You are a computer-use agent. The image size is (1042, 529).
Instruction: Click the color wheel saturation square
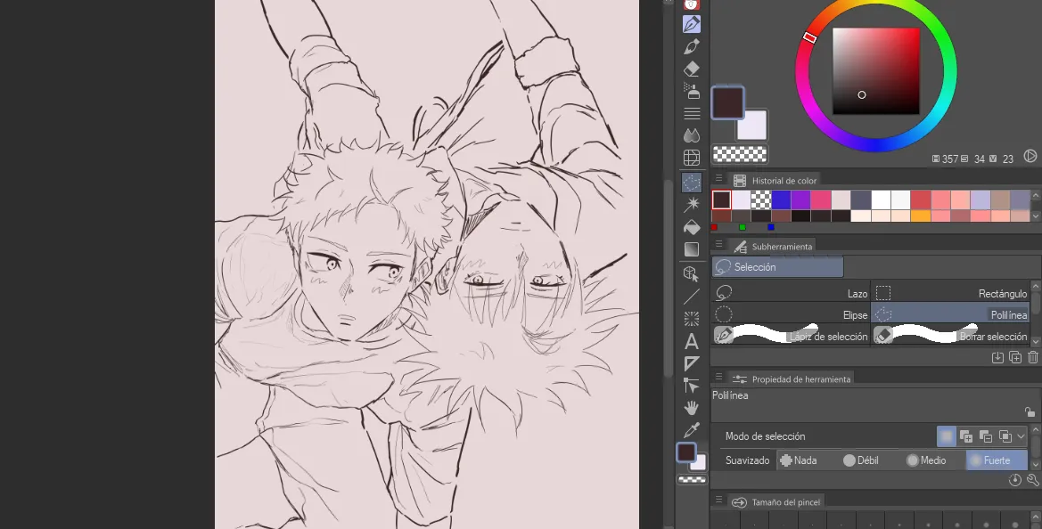pyautogui.click(x=876, y=71)
